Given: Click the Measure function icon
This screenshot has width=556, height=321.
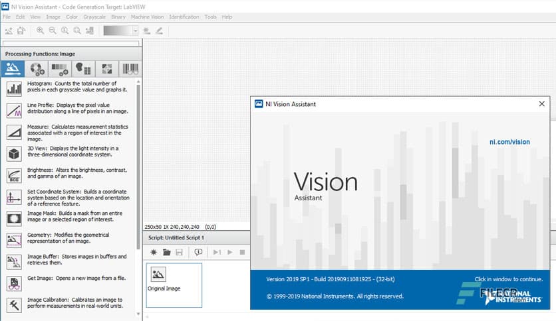Looking at the screenshot, I should [14, 132].
